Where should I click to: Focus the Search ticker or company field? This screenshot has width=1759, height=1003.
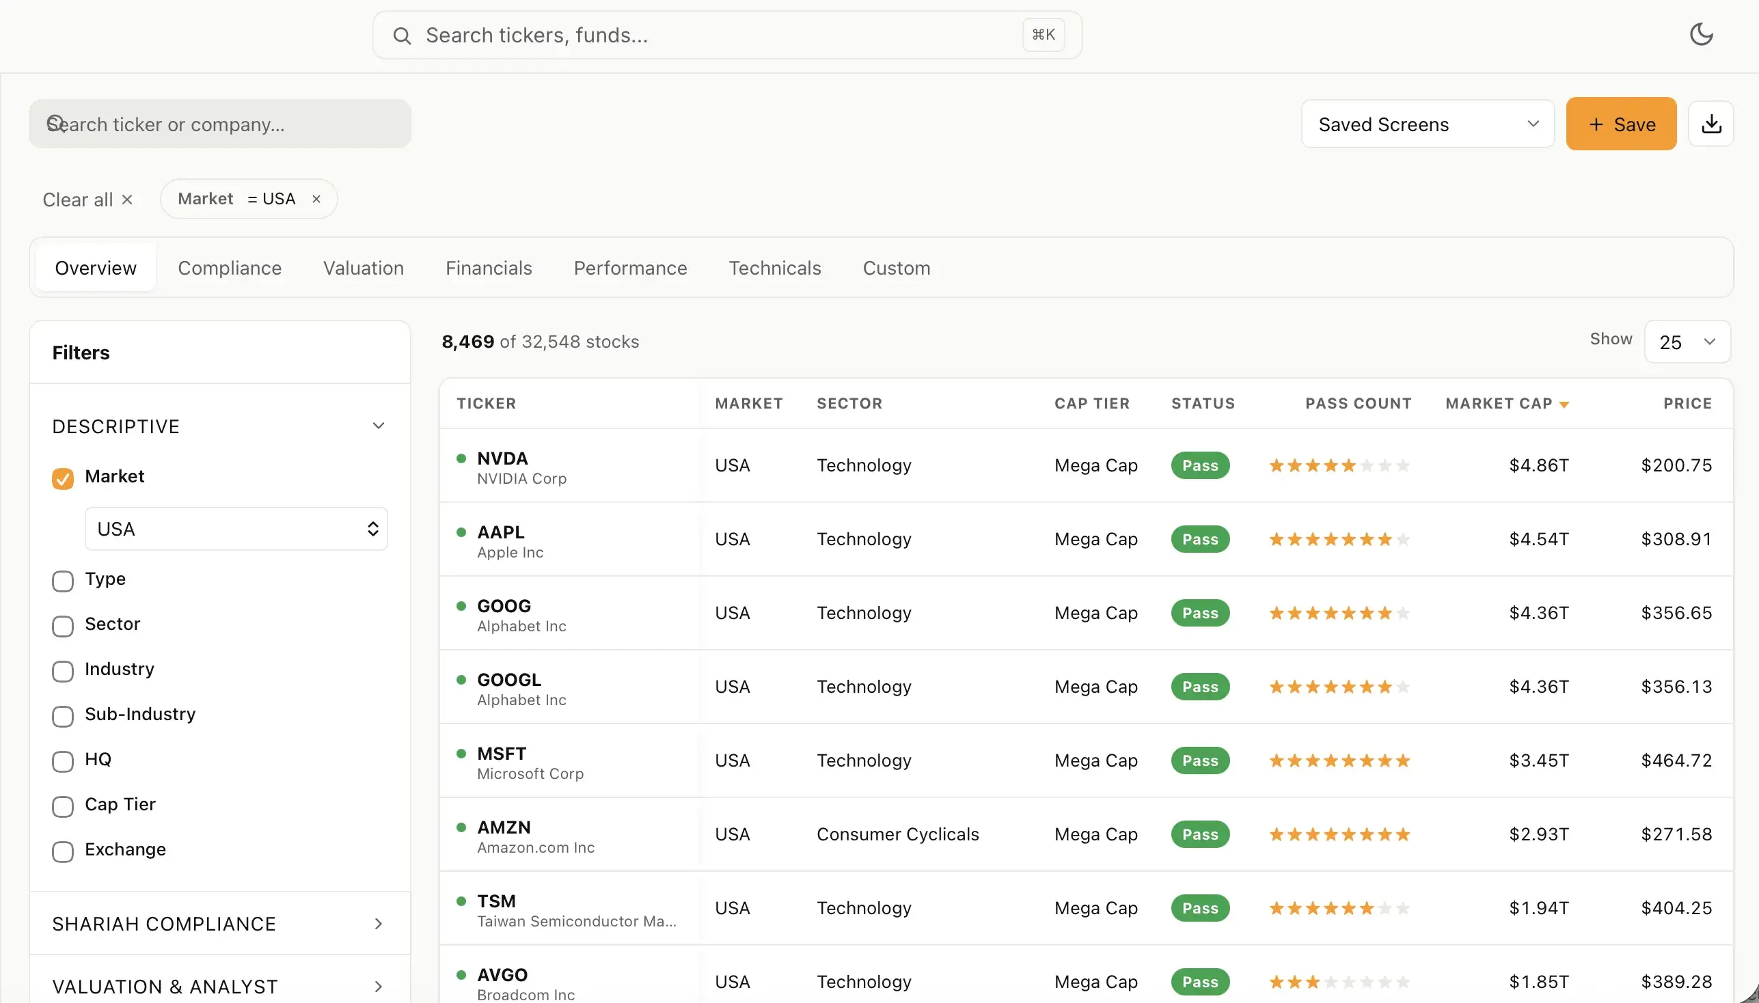click(x=220, y=124)
